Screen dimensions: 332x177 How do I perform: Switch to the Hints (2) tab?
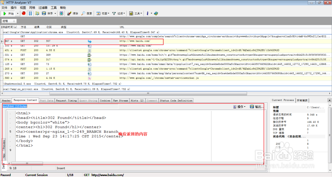click(x=137, y=101)
